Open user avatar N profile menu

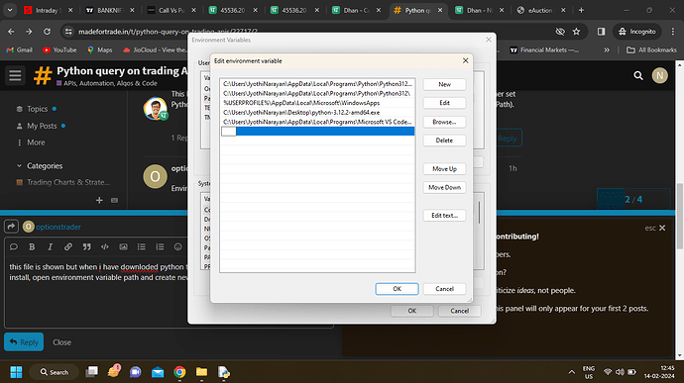pyautogui.click(x=659, y=75)
